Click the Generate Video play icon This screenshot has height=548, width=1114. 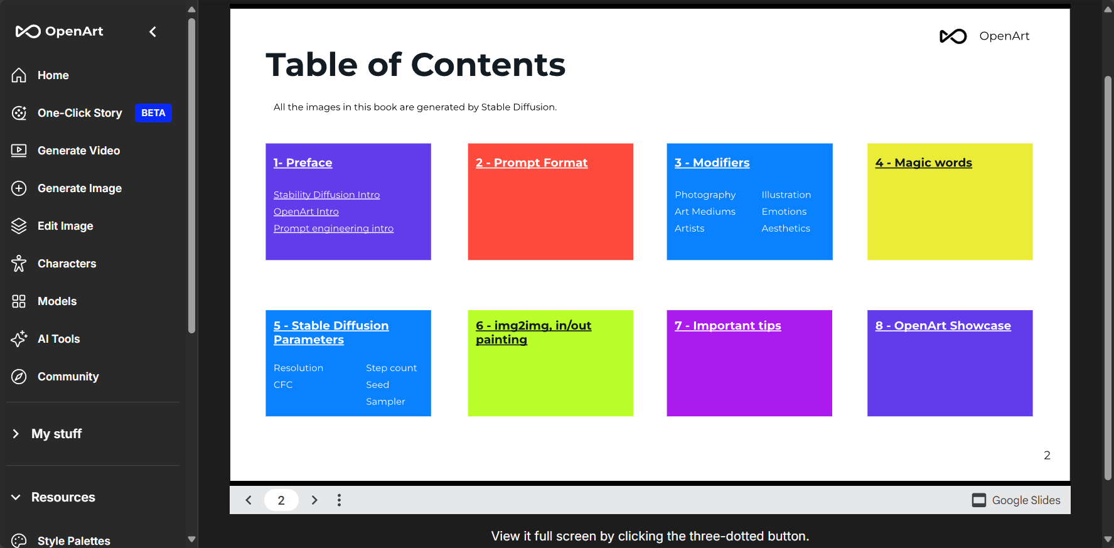coord(19,151)
